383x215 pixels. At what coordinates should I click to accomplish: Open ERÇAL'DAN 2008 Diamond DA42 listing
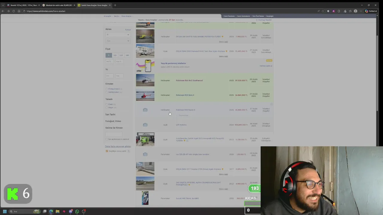click(x=200, y=51)
